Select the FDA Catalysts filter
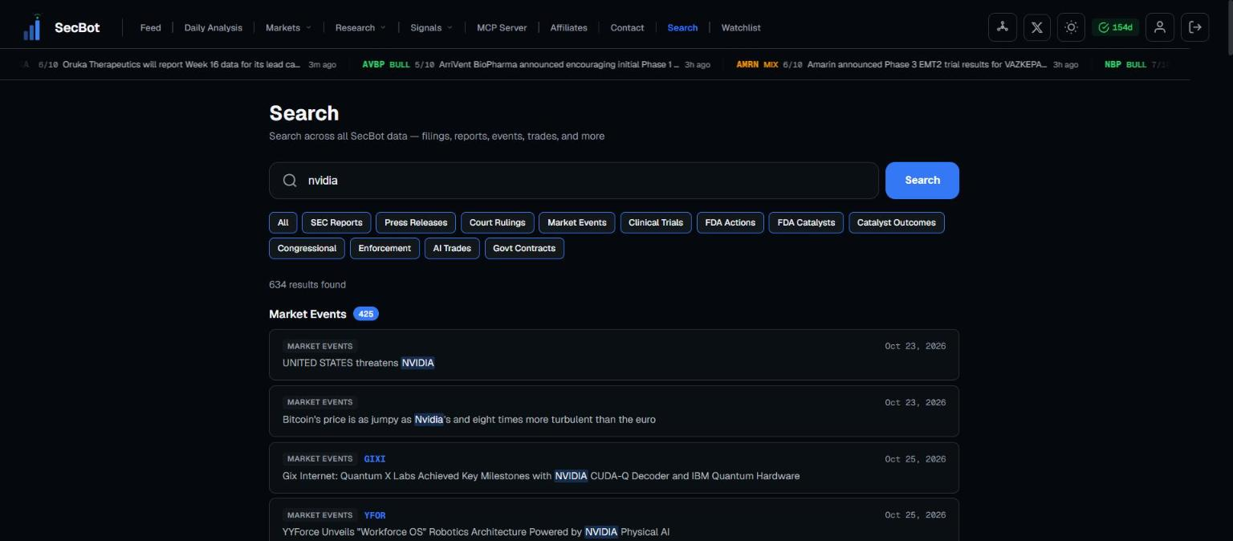 click(x=806, y=222)
